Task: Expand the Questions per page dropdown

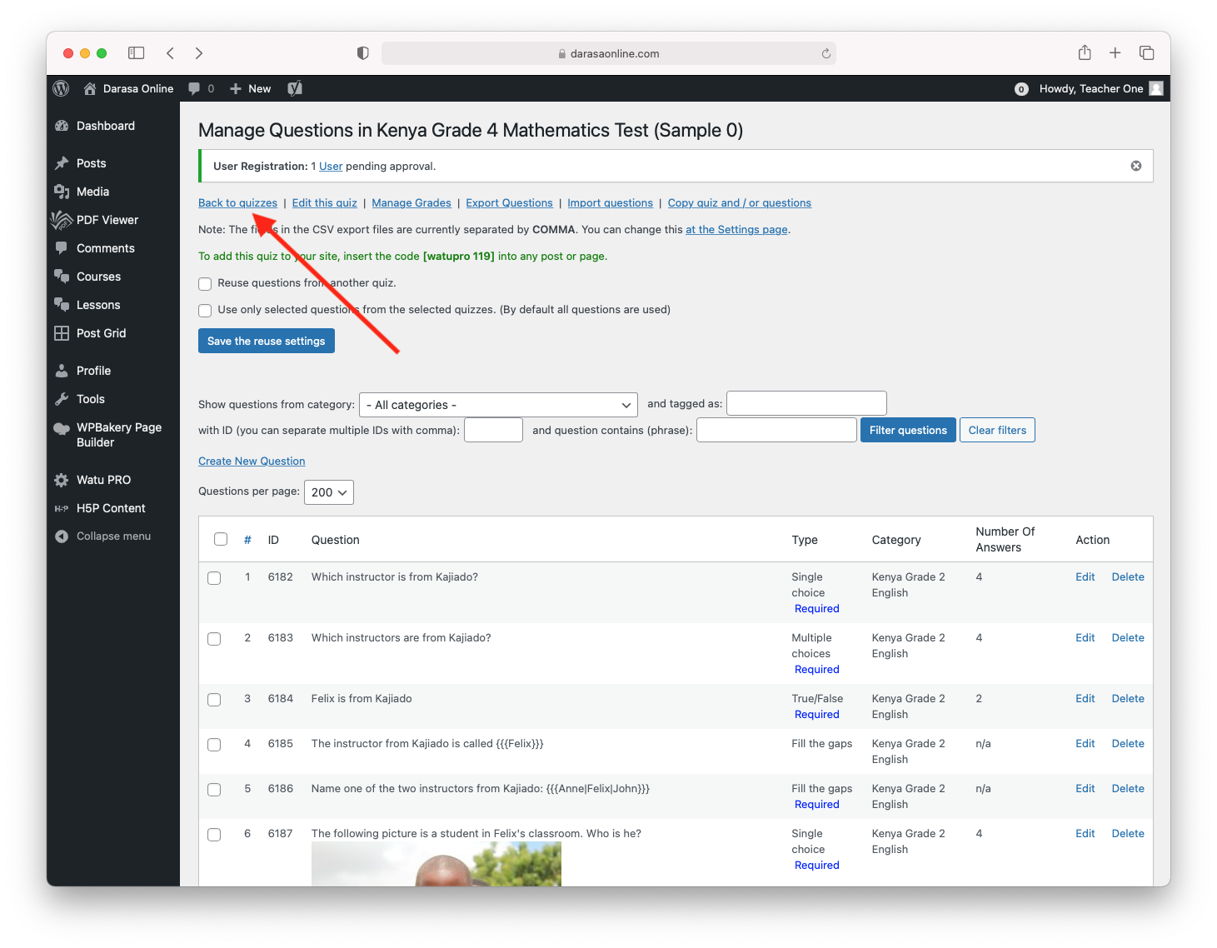Action: [329, 492]
